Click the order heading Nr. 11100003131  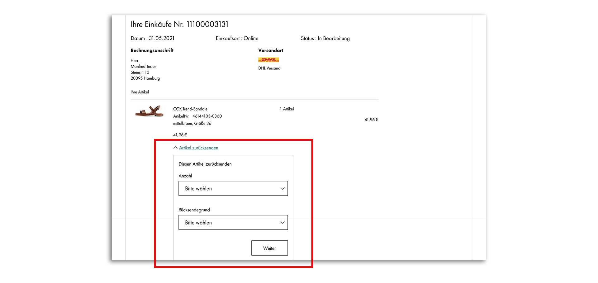(x=179, y=24)
